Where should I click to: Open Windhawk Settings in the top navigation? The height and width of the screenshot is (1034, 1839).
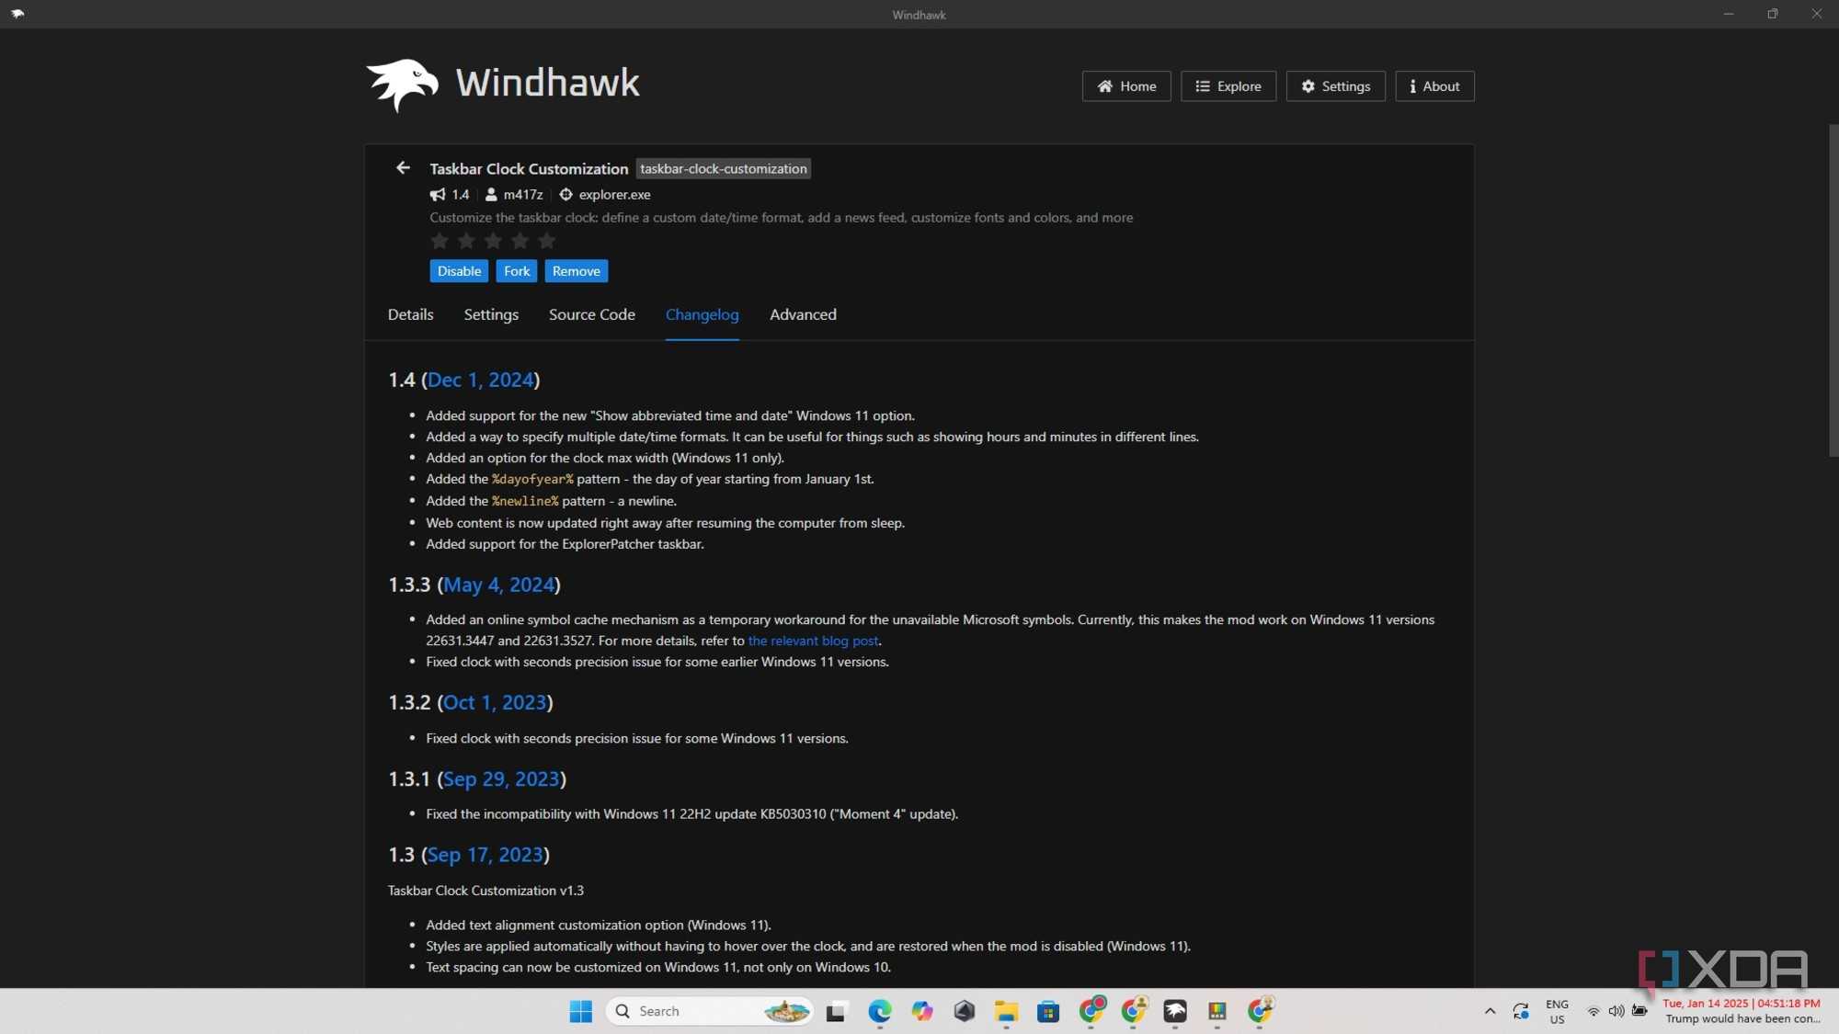coord(1335,86)
